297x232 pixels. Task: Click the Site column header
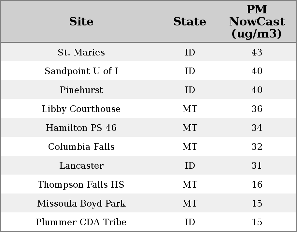tap(81, 22)
